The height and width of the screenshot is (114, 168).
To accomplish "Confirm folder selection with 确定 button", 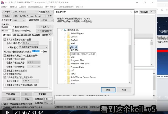I will pos(108,90).
